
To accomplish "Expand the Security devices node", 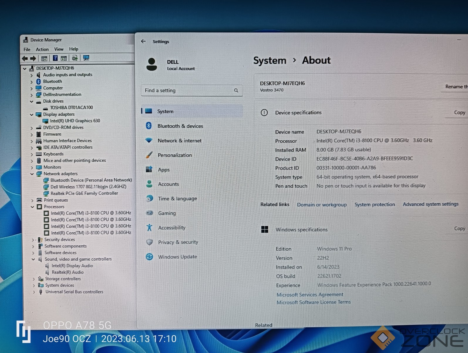I will click(33, 240).
